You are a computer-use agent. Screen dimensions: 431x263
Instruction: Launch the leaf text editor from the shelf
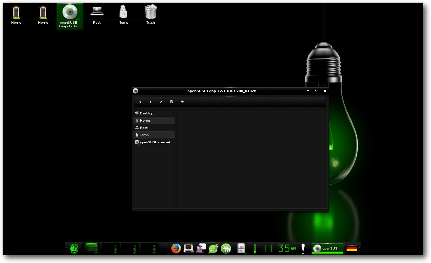point(214,249)
